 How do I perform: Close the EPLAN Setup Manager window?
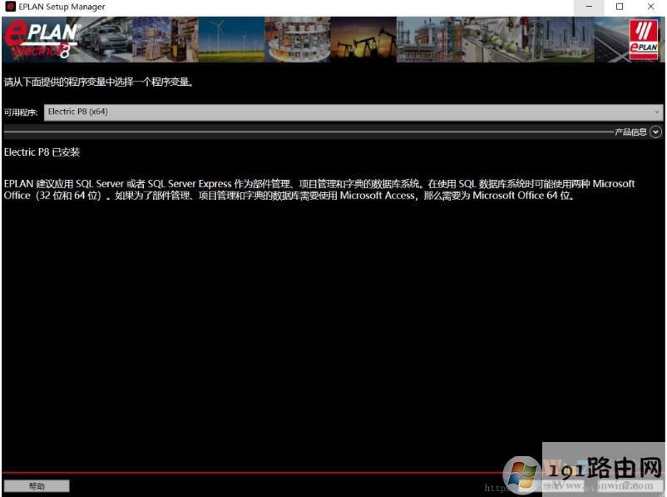pyautogui.click(x=649, y=7)
